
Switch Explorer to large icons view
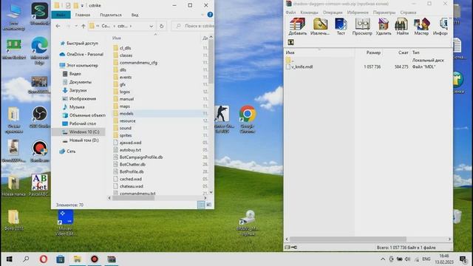(x=208, y=205)
